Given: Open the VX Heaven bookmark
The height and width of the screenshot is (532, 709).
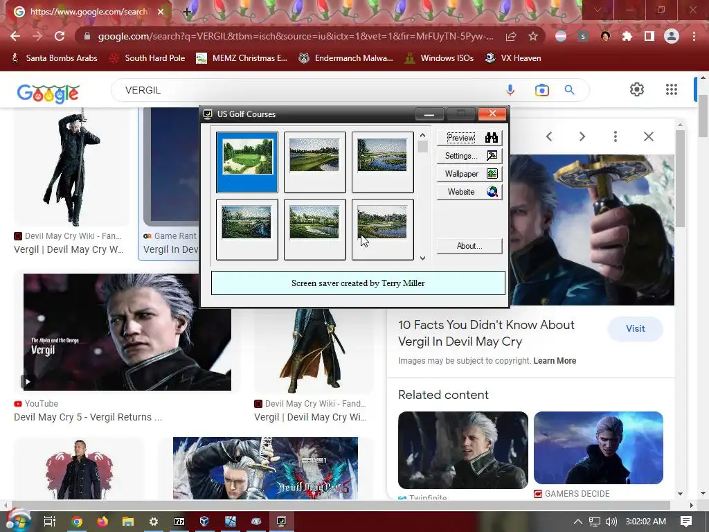Looking at the screenshot, I should point(513,58).
